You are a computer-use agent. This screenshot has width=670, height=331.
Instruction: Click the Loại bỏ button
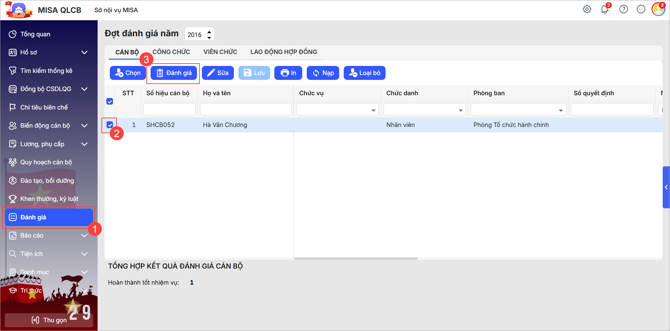click(x=364, y=73)
